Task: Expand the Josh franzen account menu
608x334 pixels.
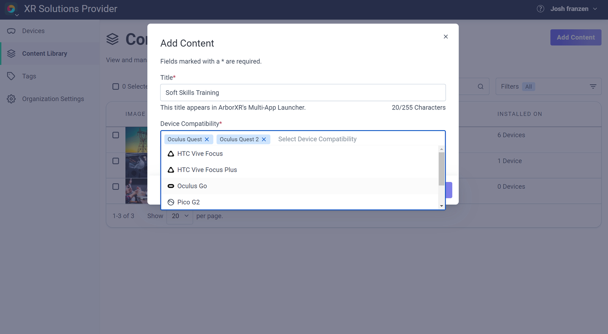Action: (x=574, y=9)
